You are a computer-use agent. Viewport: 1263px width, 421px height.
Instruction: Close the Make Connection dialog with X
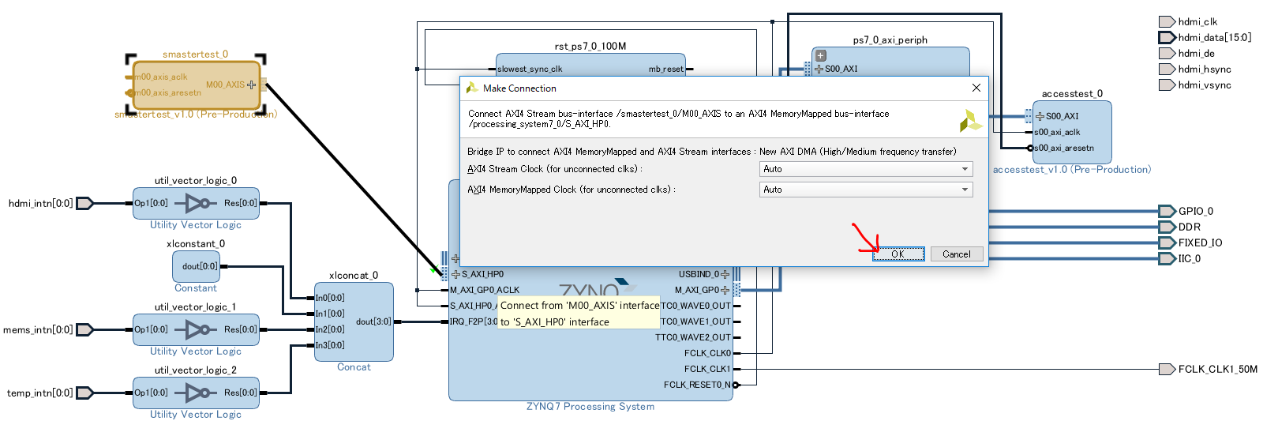pos(976,88)
